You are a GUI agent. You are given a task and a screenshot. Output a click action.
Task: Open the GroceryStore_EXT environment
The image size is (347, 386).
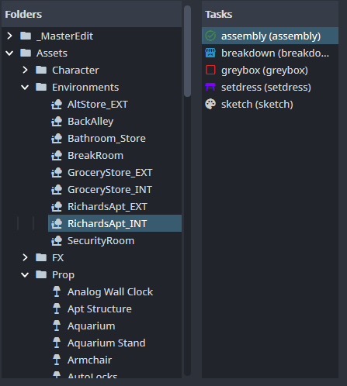(x=110, y=173)
